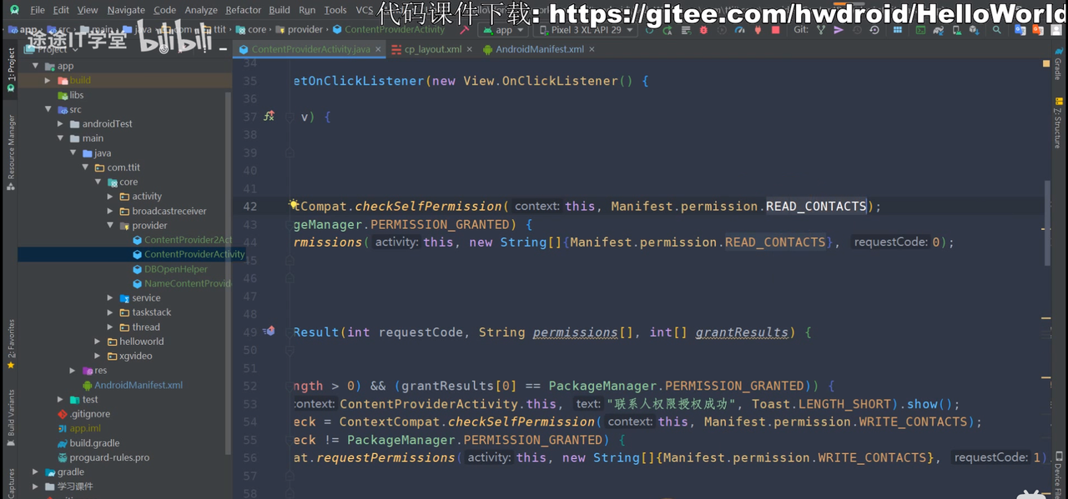
Task: Open the Pixel 3 XL API 29 device dropdown
Action: [585, 30]
